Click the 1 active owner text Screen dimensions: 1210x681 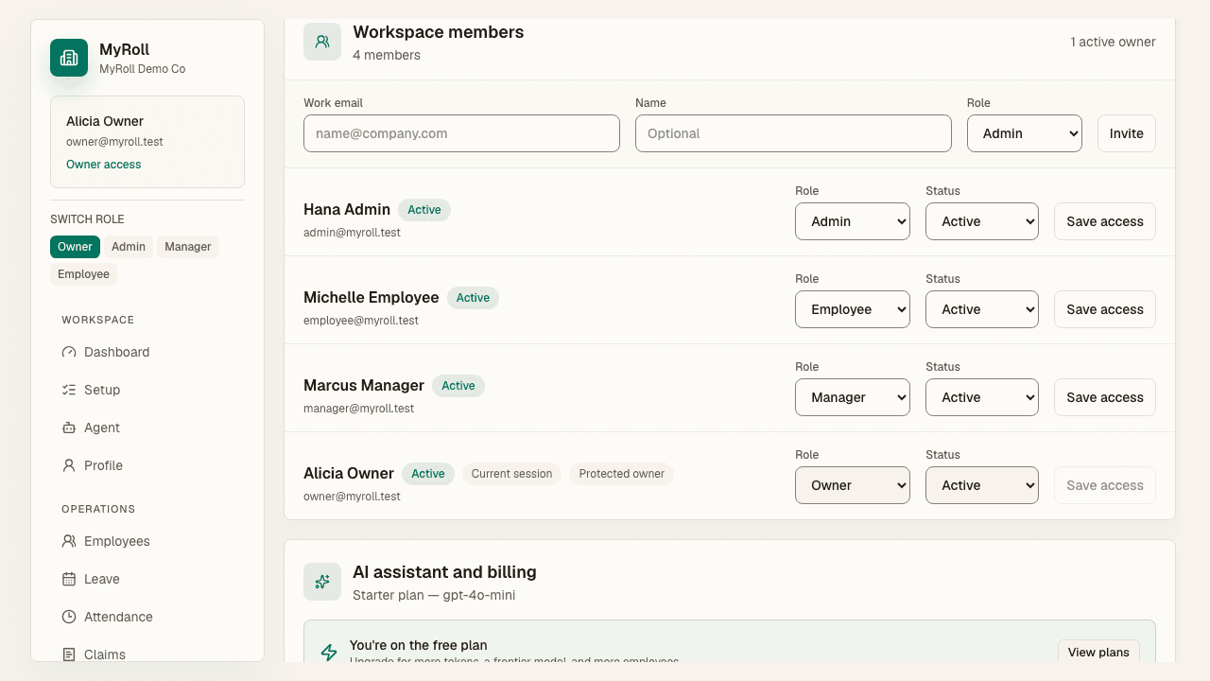click(1113, 42)
